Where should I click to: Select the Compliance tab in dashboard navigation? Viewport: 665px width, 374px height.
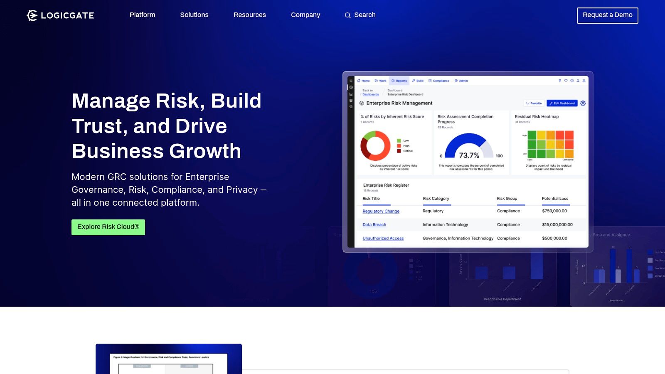tap(439, 81)
